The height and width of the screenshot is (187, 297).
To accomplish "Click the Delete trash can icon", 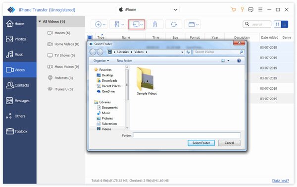I will 155,24.
